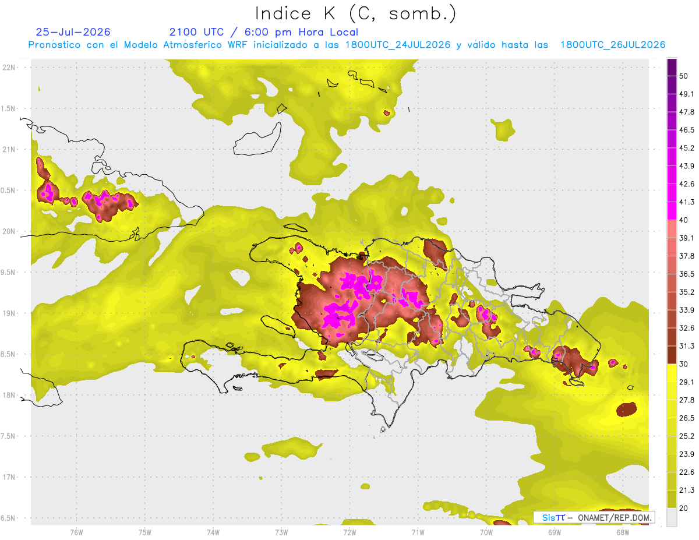Click the 39.1 color scale value
Image resolution: width=699 pixels, height=540 pixels.
[x=687, y=238]
